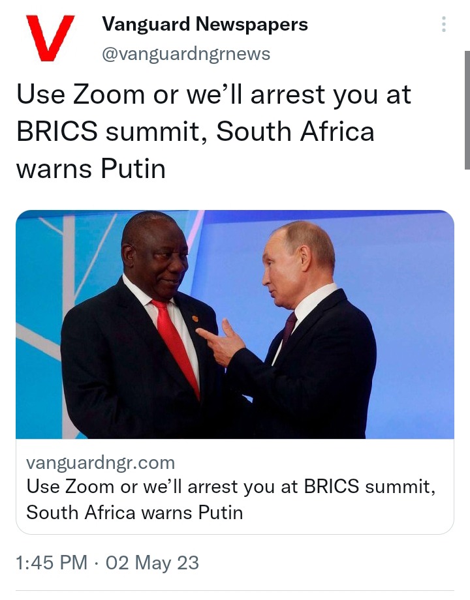The width and height of the screenshot is (470, 600).
Task: Click the word BRICS in the tweet text
Action: tap(57, 131)
